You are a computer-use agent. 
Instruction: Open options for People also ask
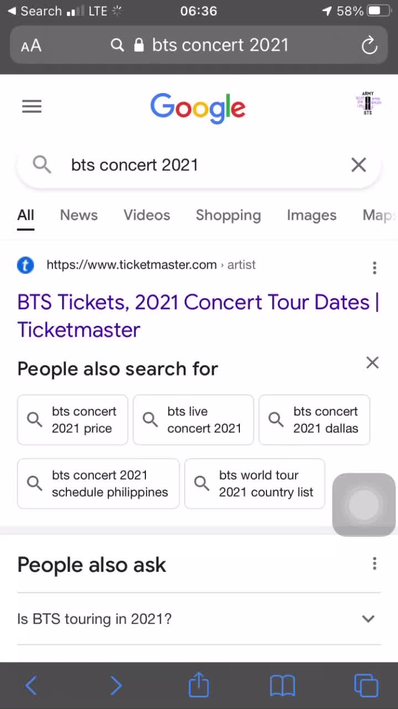[374, 564]
